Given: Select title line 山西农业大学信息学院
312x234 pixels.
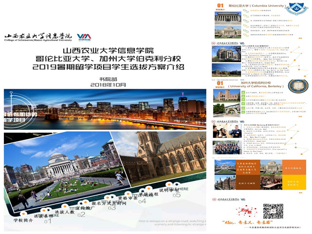Looking at the screenshot, I should 108,51.
